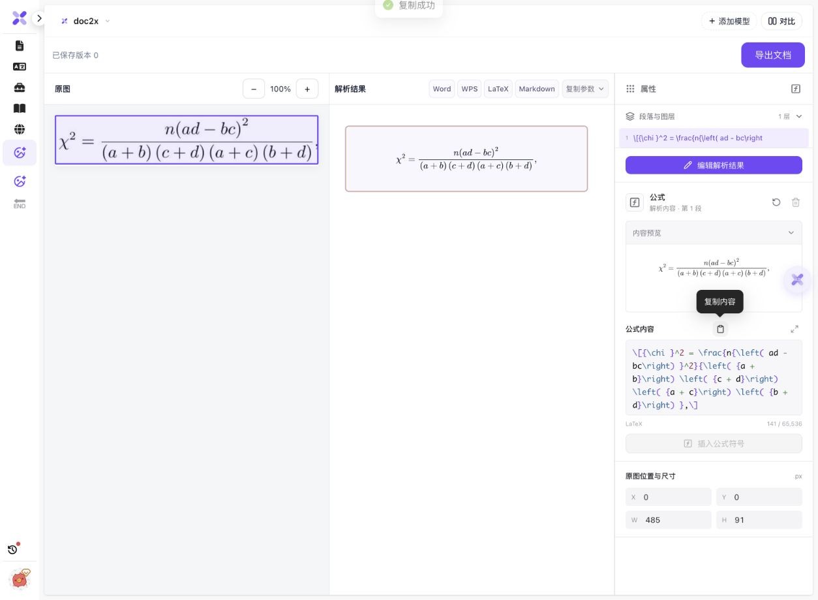The width and height of the screenshot is (818, 600).
Task: Reset the formula with the undo arrow icon
Action: (776, 202)
